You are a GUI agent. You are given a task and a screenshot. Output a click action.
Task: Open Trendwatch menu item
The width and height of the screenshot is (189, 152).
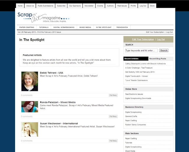click(122, 27)
